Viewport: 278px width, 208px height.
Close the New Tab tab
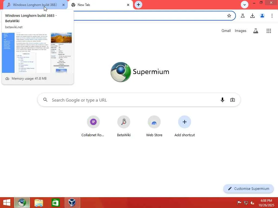click(128, 5)
